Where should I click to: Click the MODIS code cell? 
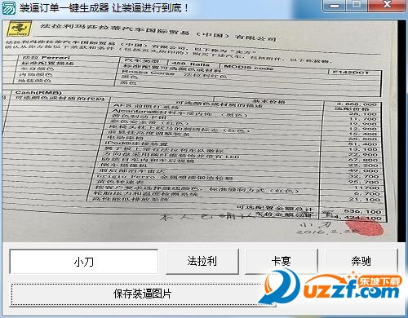248,68
